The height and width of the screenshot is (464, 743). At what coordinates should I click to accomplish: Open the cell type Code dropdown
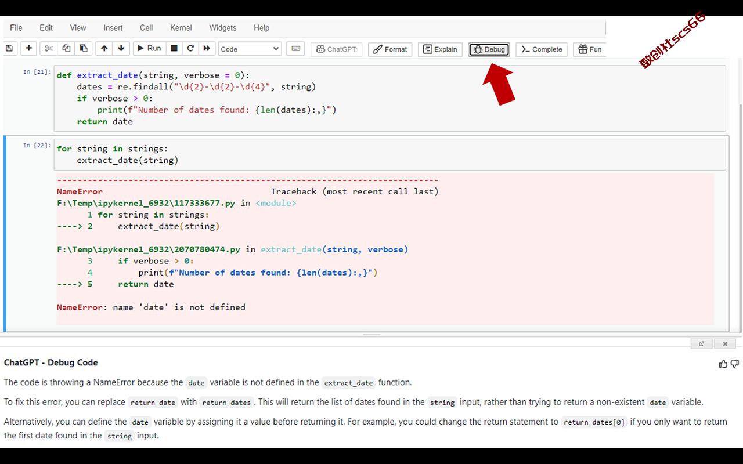[x=250, y=49]
